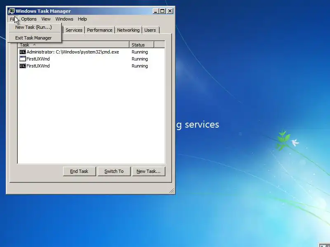Open the Help menu

(82, 19)
